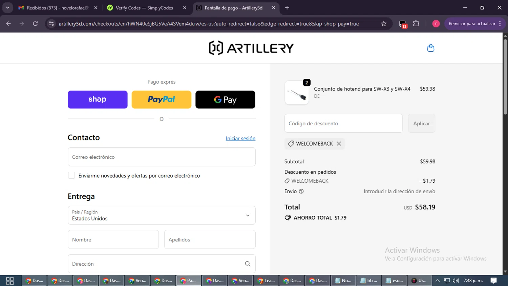Click product name Conjunto de hotend para SW-X3

click(x=362, y=89)
